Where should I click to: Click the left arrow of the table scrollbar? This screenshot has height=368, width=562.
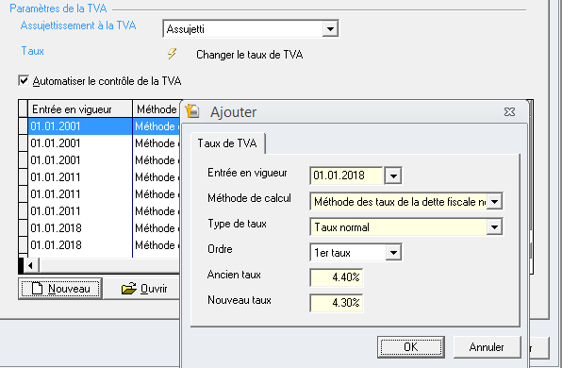point(30,266)
